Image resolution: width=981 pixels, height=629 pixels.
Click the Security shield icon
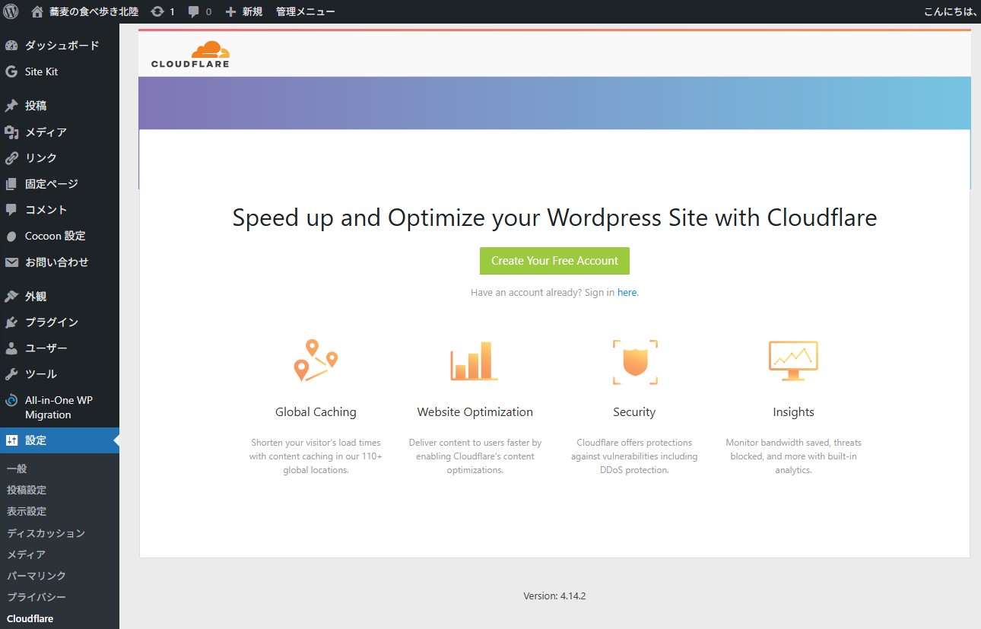click(x=635, y=361)
